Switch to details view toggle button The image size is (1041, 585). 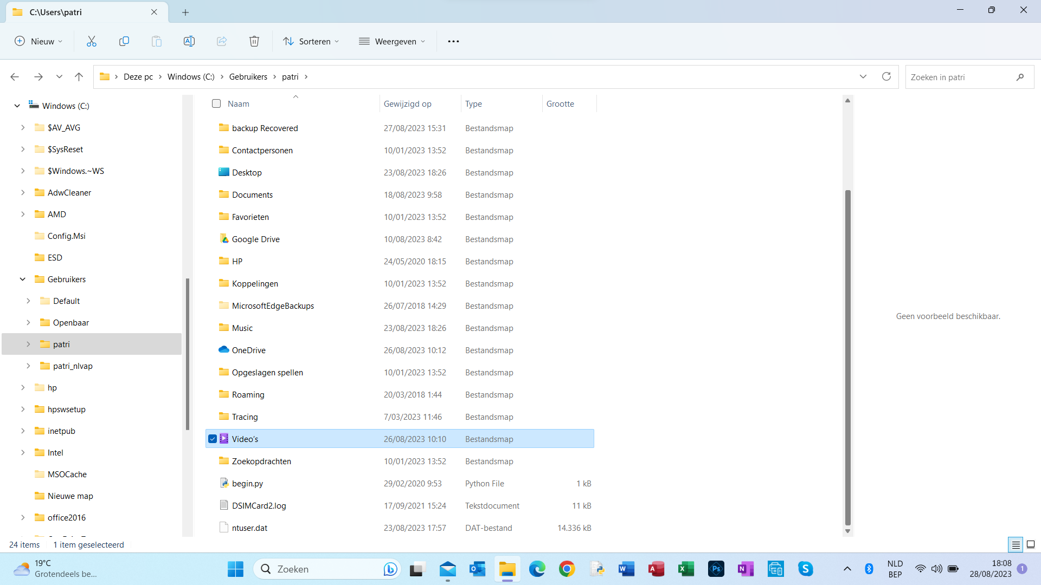1016,544
